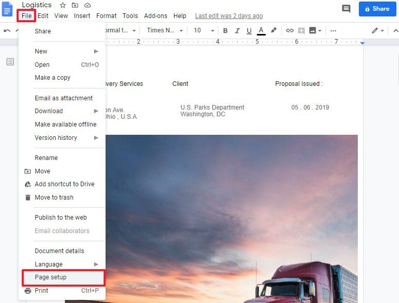The height and width of the screenshot is (303, 399).
Task: Click the right margin marker on ruler
Action: point(362,43)
